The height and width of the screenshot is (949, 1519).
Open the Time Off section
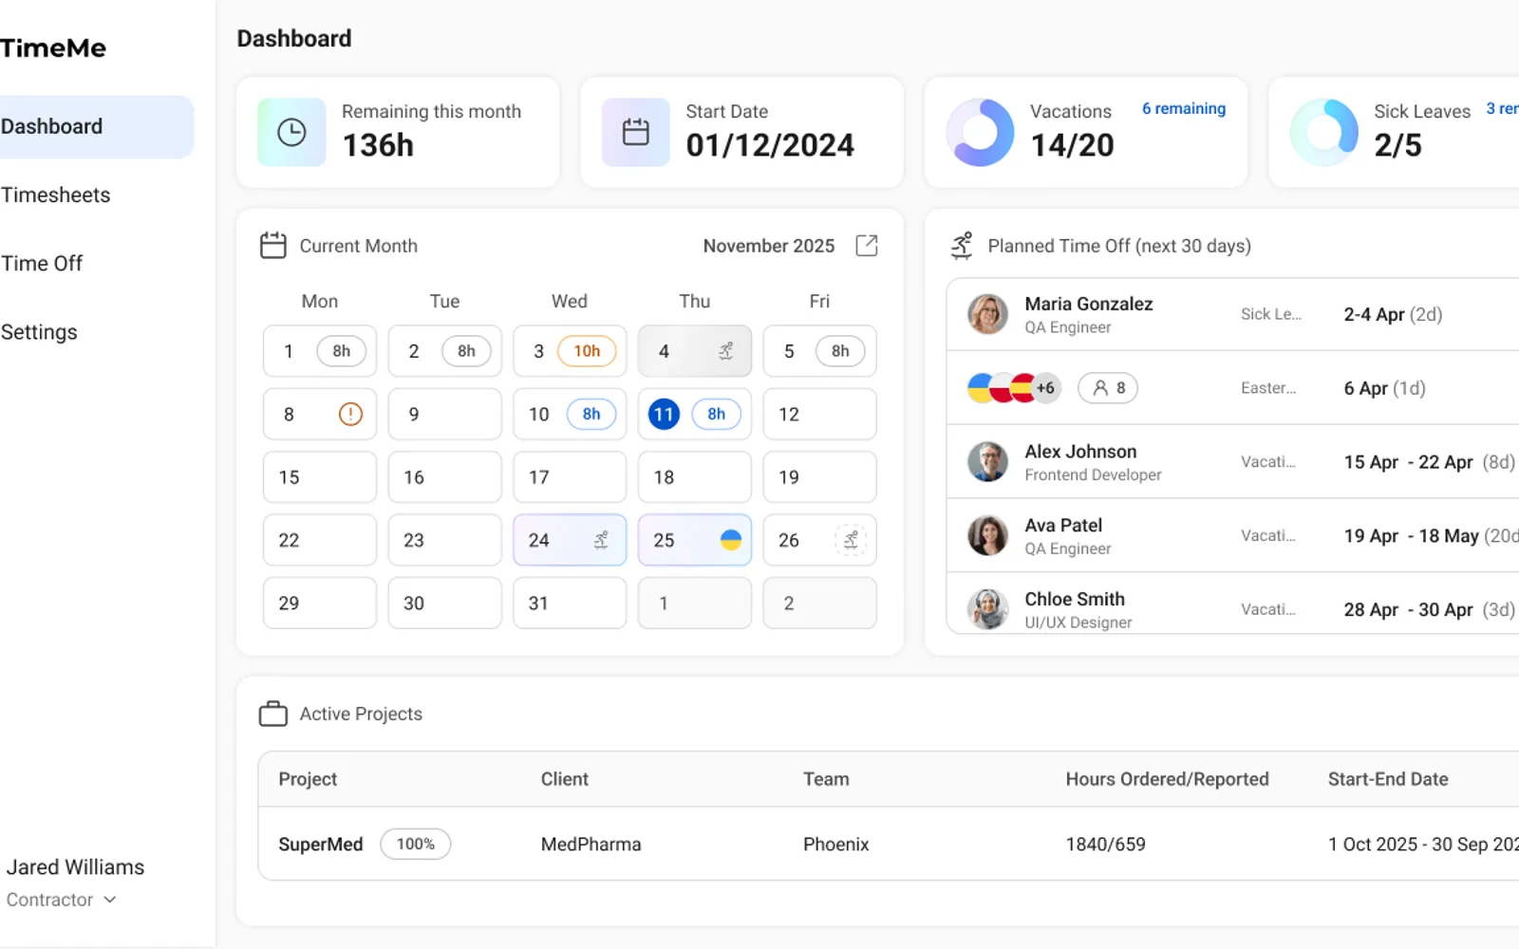pos(42,263)
